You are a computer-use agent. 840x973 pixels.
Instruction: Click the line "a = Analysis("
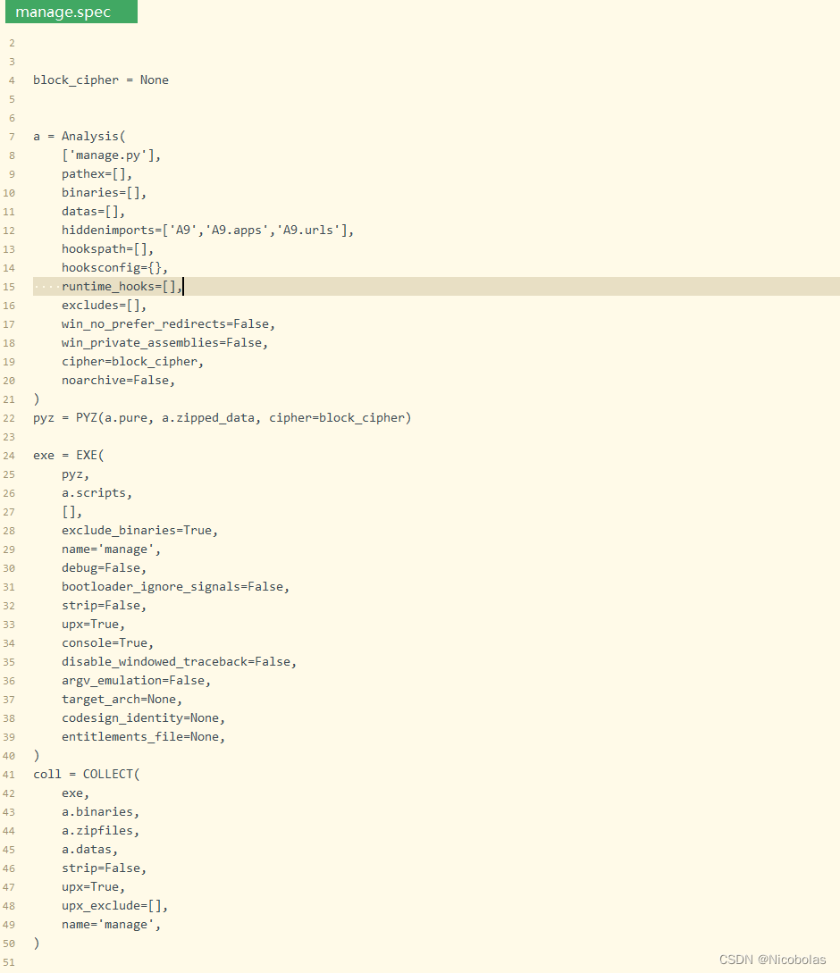point(79,137)
